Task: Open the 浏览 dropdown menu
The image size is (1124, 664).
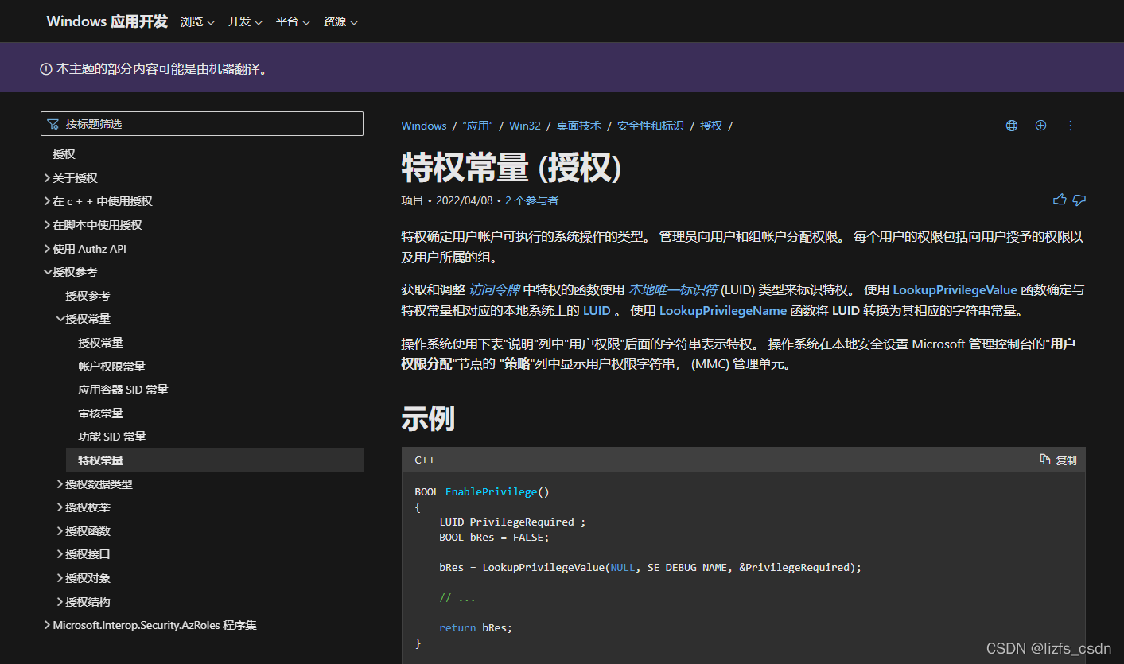Action: click(x=197, y=22)
